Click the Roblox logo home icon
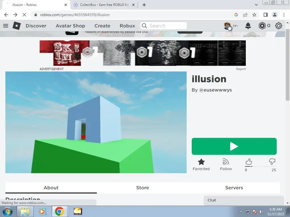 tap(17, 26)
